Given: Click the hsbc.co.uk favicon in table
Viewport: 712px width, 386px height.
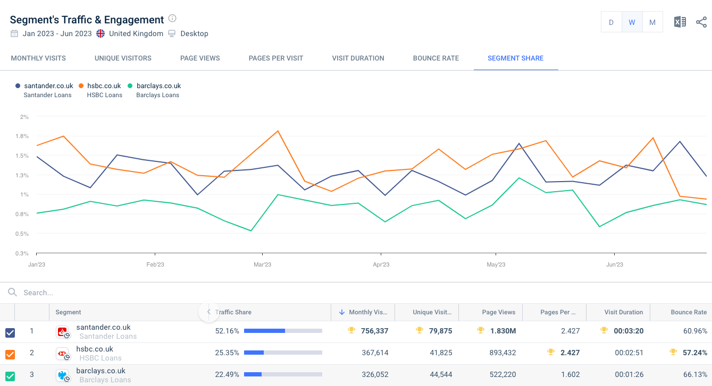Looking at the screenshot, I should pos(63,354).
